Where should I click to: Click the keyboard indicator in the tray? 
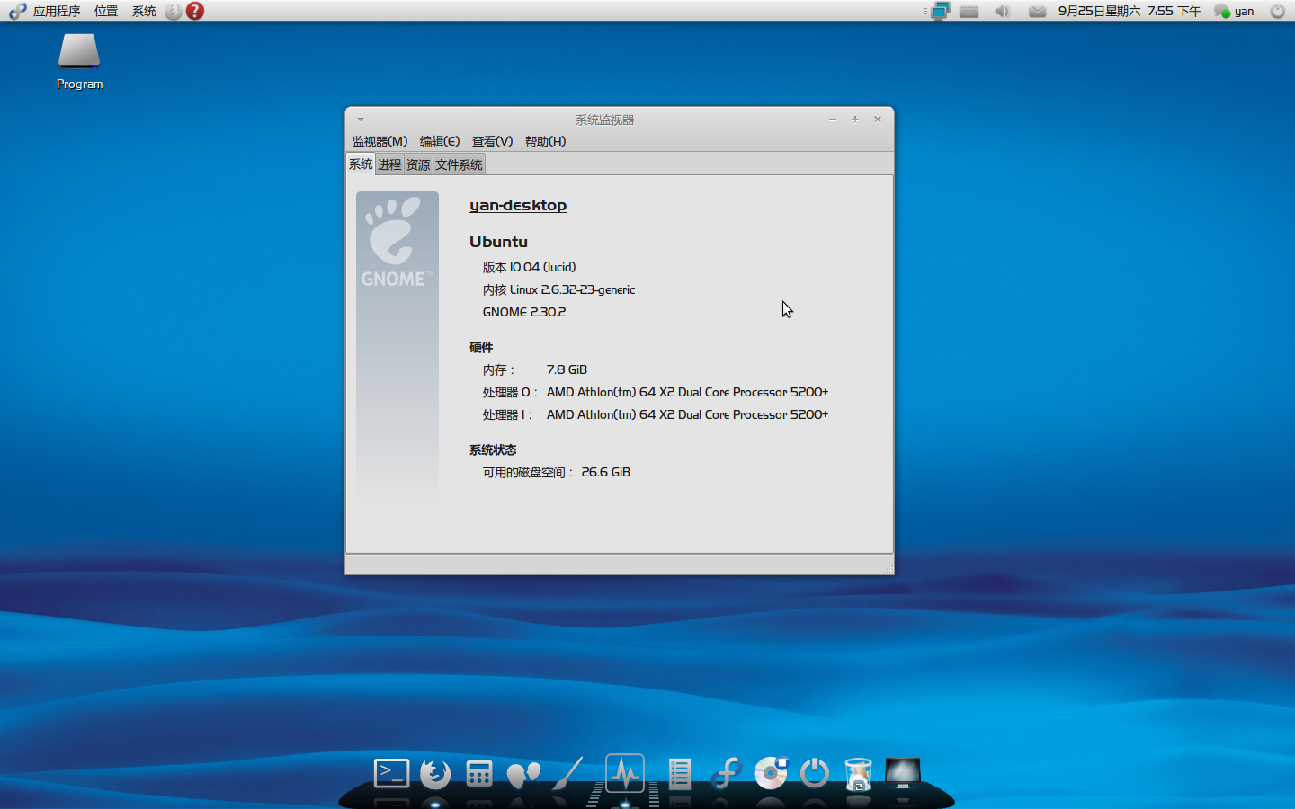pos(969,12)
